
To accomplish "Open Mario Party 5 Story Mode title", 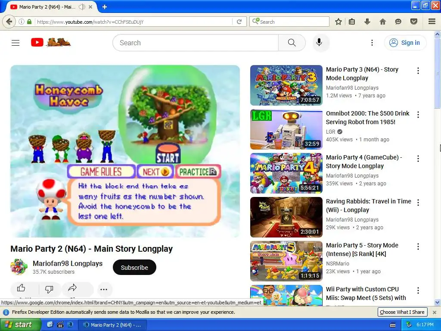I will coord(362,250).
